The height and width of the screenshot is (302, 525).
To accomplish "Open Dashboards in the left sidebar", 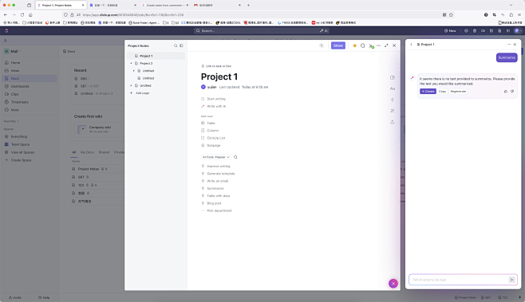I will coord(20,86).
